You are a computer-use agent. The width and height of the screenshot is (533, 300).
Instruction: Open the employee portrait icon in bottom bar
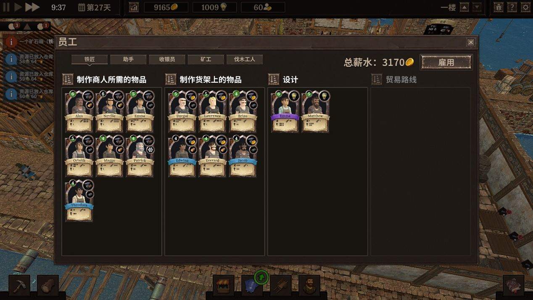309,286
